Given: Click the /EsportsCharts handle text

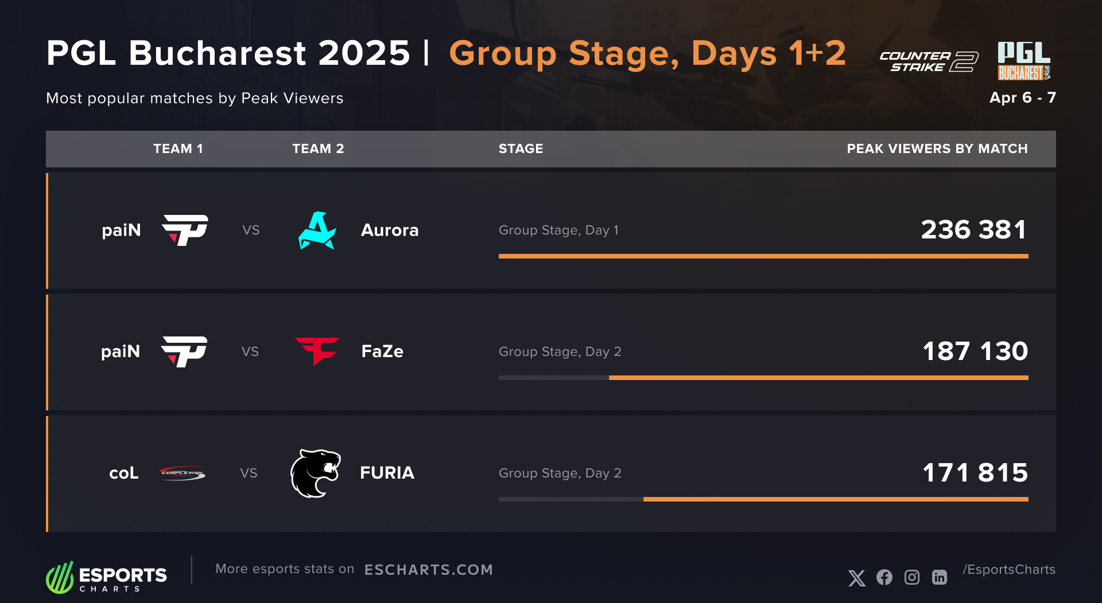Looking at the screenshot, I should pyautogui.click(x=1009, y=570).
